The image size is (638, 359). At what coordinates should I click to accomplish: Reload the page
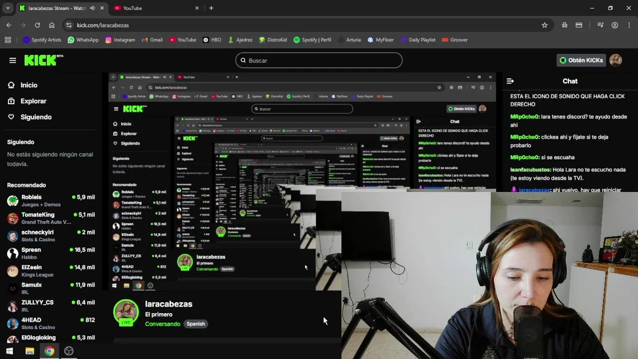click(37, 25)
